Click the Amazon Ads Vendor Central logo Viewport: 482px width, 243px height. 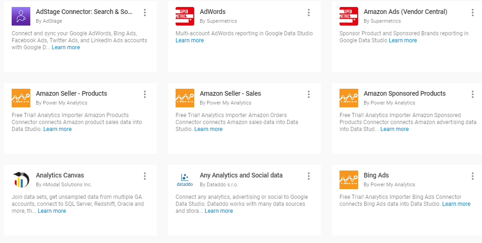click(349, 16)
